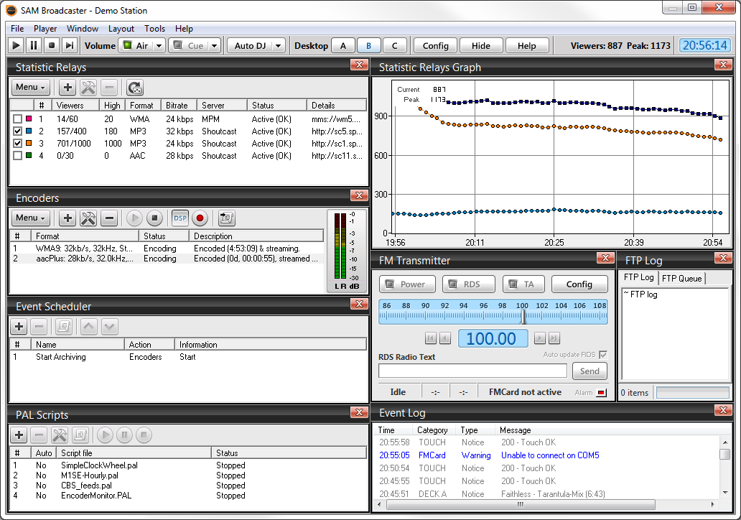Open the Air volume dropdown arrow
Viewport: 741px width, 520px height.
pos(157,46)
